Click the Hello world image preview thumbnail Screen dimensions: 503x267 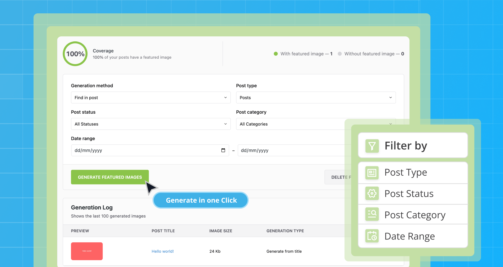coord(86,251)
